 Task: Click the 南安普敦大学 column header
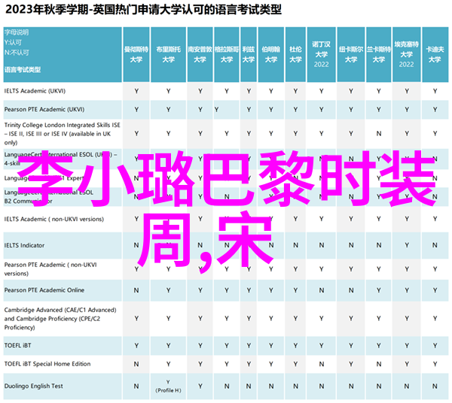coord(200,54)
